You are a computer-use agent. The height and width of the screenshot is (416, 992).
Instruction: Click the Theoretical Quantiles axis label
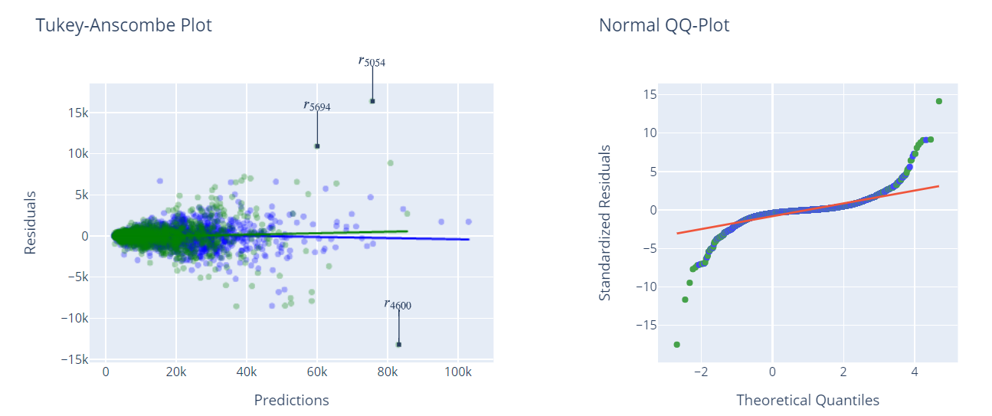(807, 400)
